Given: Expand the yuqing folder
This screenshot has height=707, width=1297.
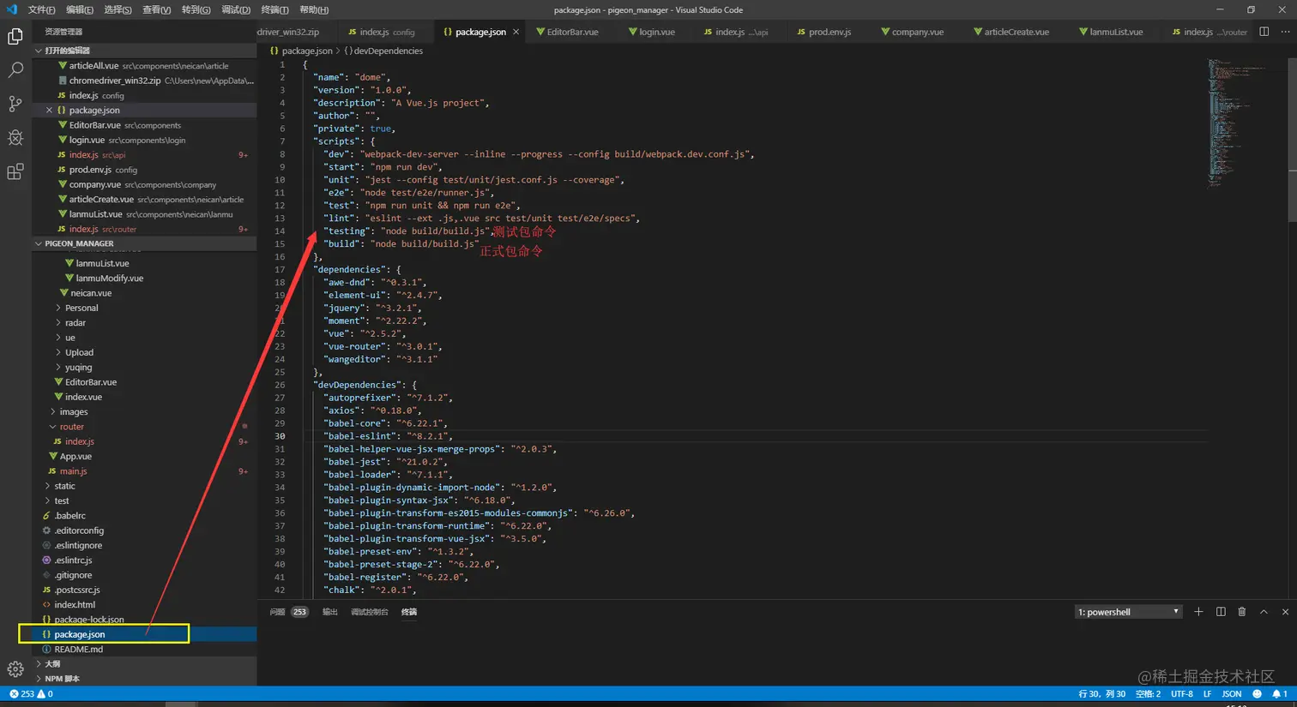Looking at the screenshot, I should [x=78, y=368].
